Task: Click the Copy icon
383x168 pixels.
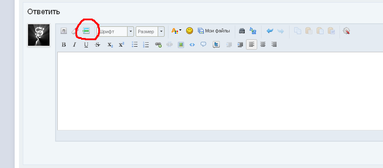Action: (x=298, y=31)
